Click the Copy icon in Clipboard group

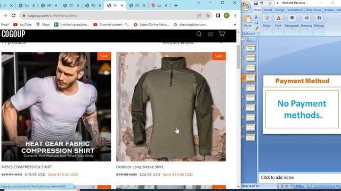[x=256, y=22]
